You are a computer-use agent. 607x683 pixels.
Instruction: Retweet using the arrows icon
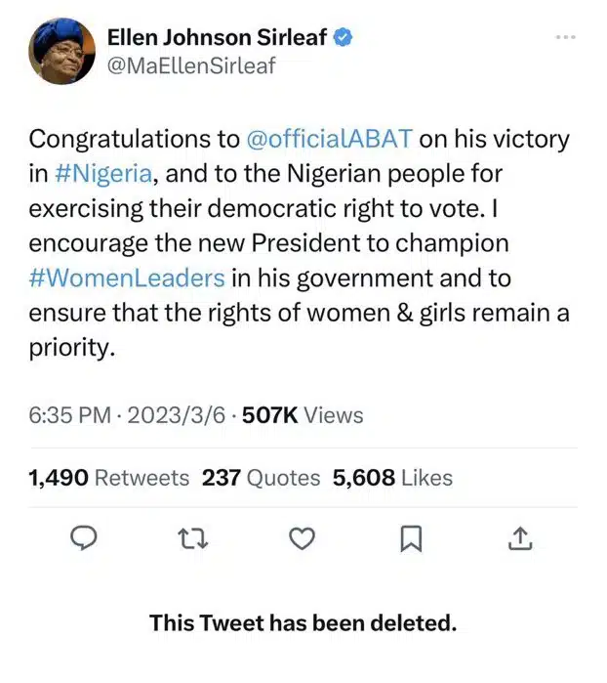coord(195,537)
